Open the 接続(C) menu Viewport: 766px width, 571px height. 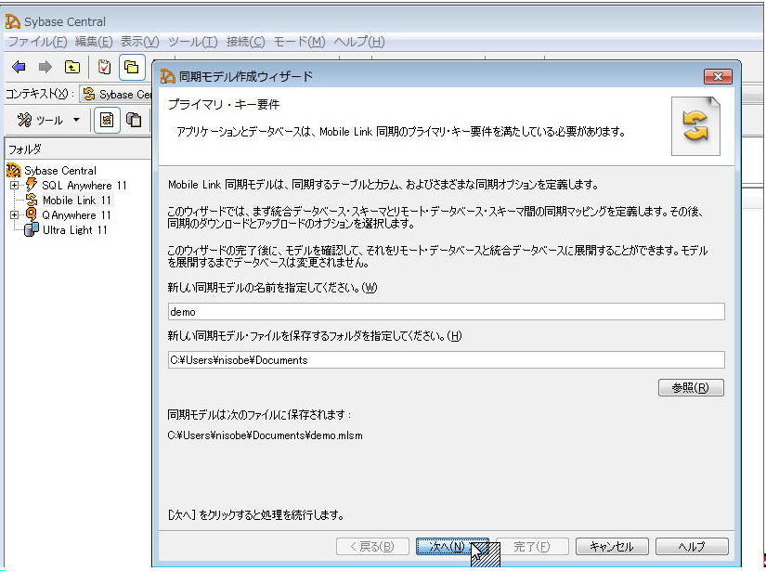[x=245, y=42]
